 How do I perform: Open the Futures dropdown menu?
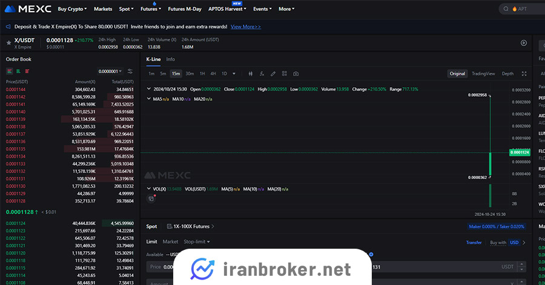[151, 9]
